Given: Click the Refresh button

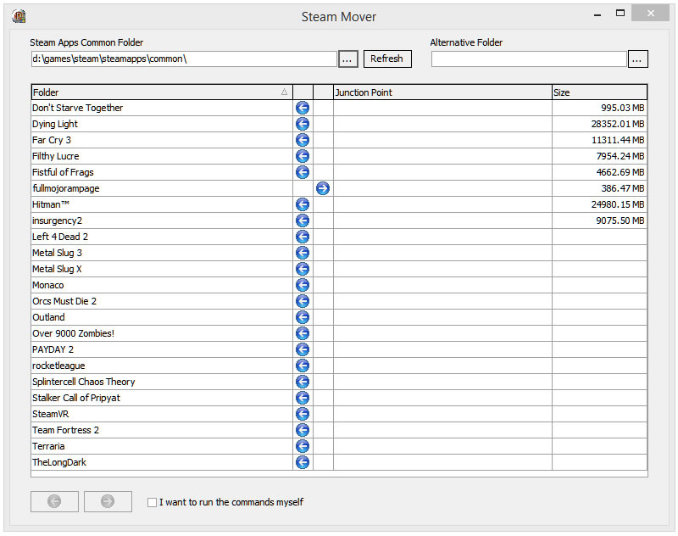Looking at the screenshot, I should [x=387, y=59].
